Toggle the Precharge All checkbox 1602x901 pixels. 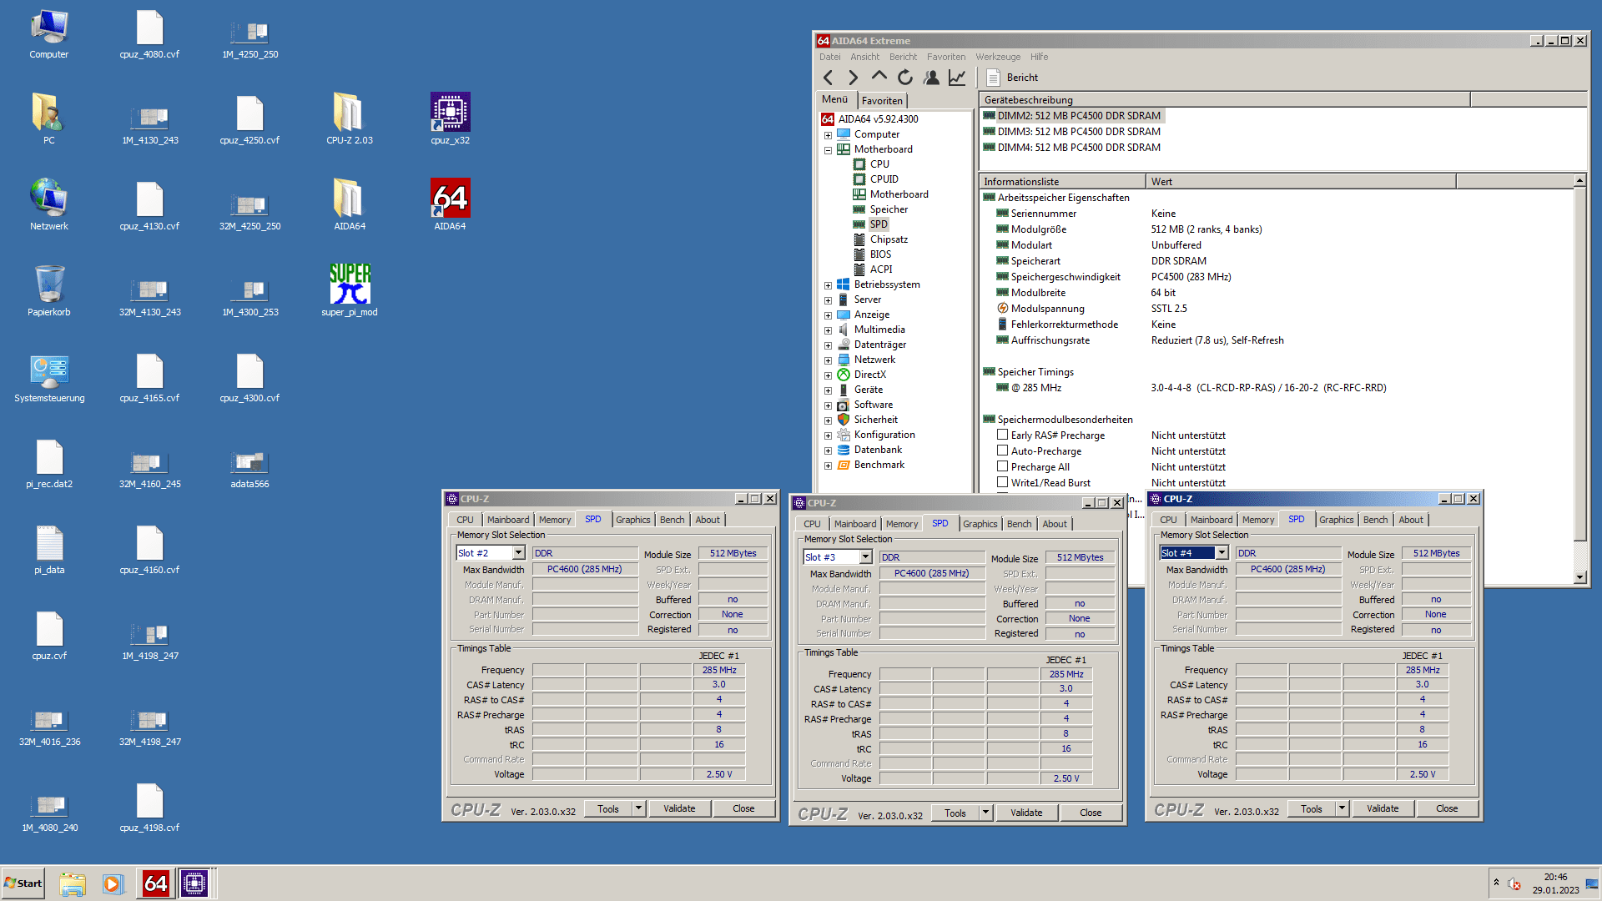click(x=1003, y=466)
